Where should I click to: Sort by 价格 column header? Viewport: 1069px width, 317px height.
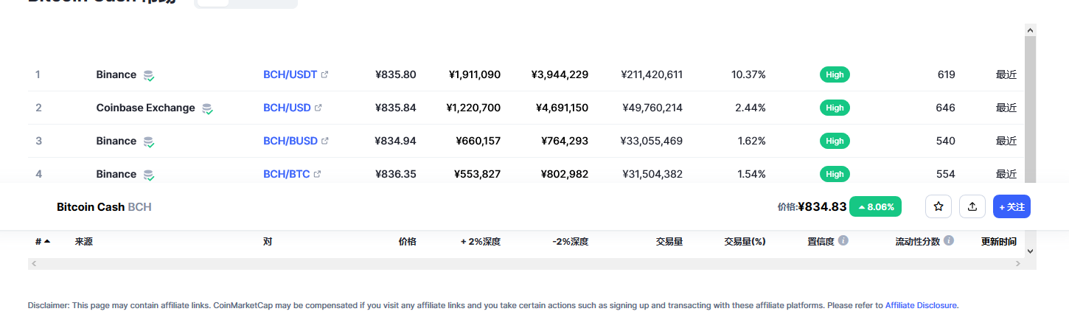pyautogui.click(x=407, y=241)
